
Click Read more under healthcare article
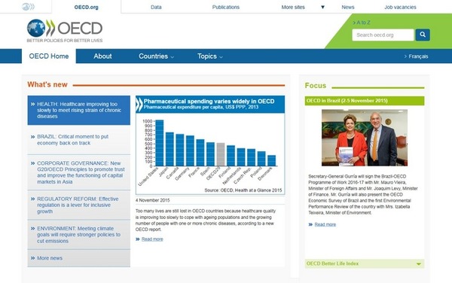coord(152,239)
